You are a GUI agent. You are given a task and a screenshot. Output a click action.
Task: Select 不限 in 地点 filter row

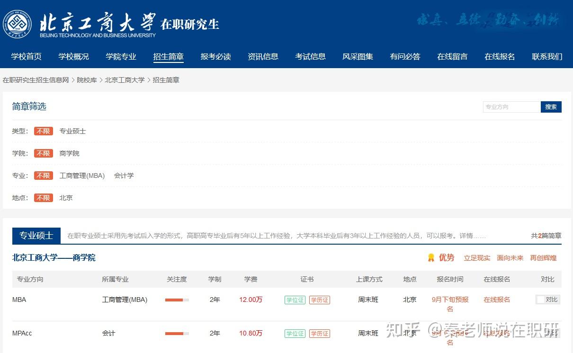click(x=44, y=198)
